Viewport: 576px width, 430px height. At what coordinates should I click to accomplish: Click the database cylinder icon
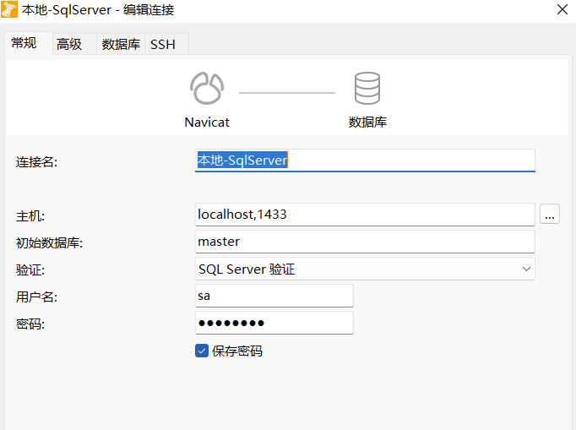(367, 88)
